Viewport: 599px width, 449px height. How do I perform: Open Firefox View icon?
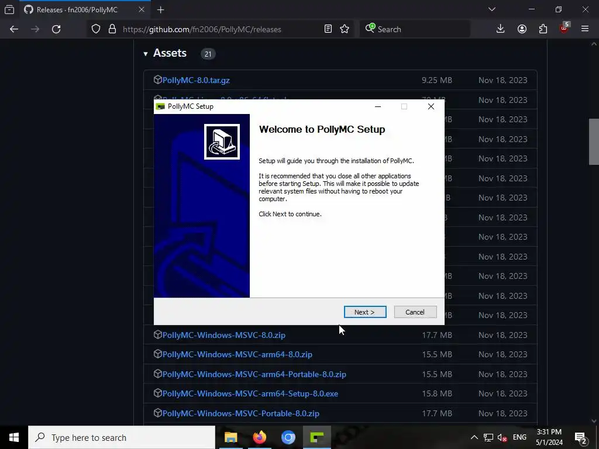click(x=9, y=9)
